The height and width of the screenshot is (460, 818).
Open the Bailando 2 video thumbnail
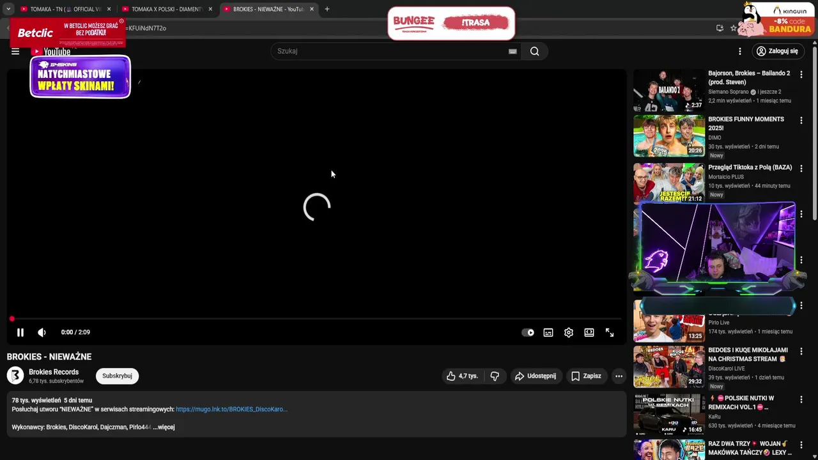669,90
